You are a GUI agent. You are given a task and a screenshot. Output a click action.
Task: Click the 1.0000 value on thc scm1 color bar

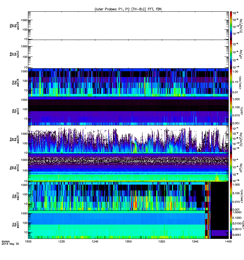(237, 212)
